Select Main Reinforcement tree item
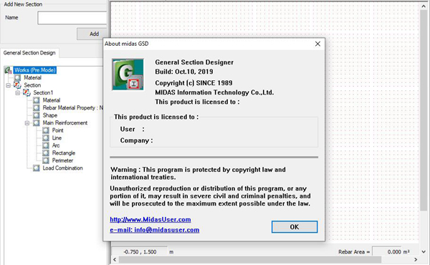430x265 pixels. [x=65, y=123]
